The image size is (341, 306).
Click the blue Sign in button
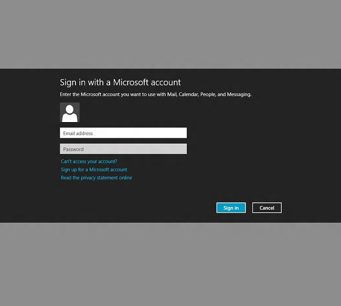tap(231, 207)
